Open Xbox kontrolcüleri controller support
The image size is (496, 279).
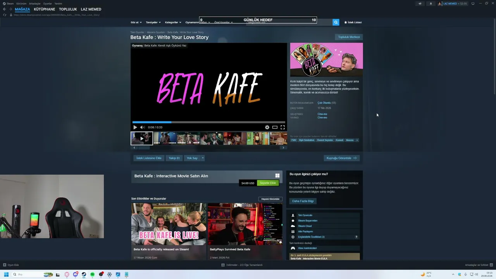pyautogui.click(x=307, y=248)
